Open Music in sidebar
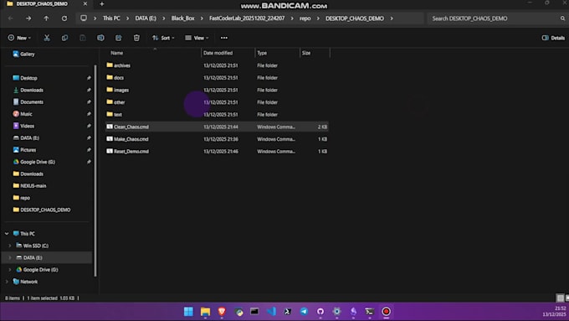This screenshot has height=321, width=569. (x=23, y=114)
